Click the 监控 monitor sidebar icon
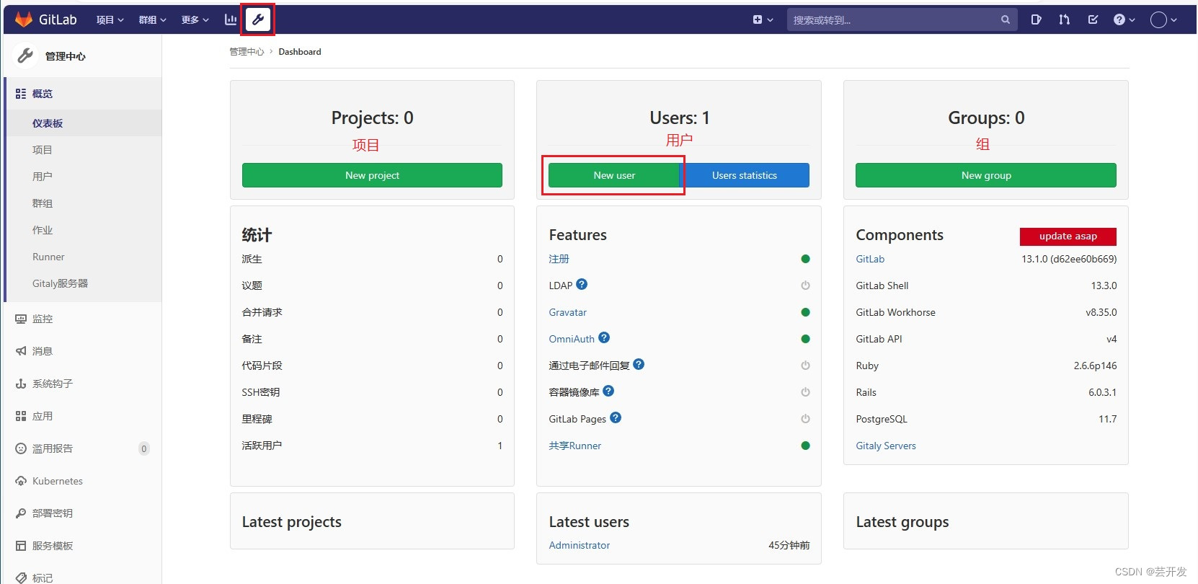The width and height of the screenshot is (1198, 584). (x=21, y=319)
